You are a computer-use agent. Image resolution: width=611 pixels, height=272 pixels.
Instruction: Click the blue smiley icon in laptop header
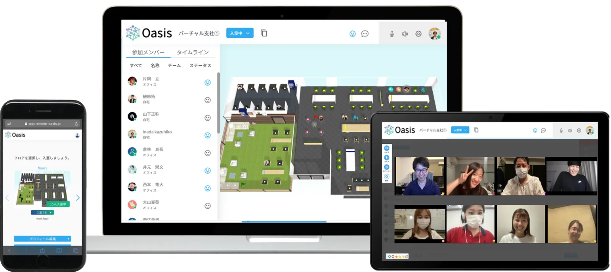[x=353, y=34]
